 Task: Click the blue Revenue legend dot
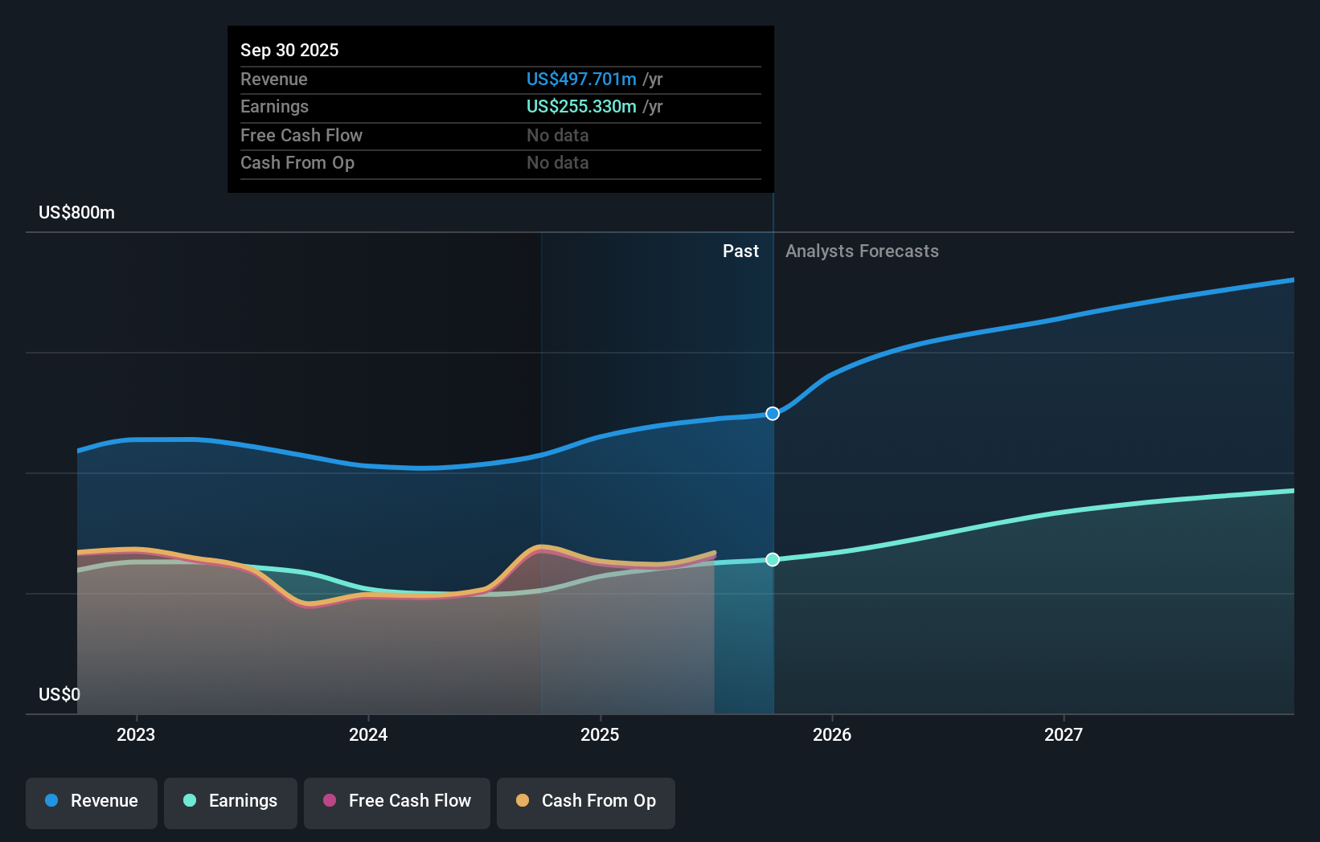(51, 801)
